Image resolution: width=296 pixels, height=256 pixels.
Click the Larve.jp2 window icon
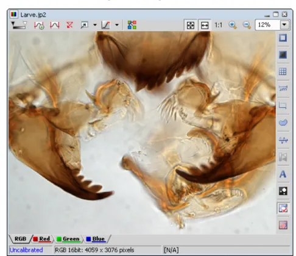pos(14,15)
